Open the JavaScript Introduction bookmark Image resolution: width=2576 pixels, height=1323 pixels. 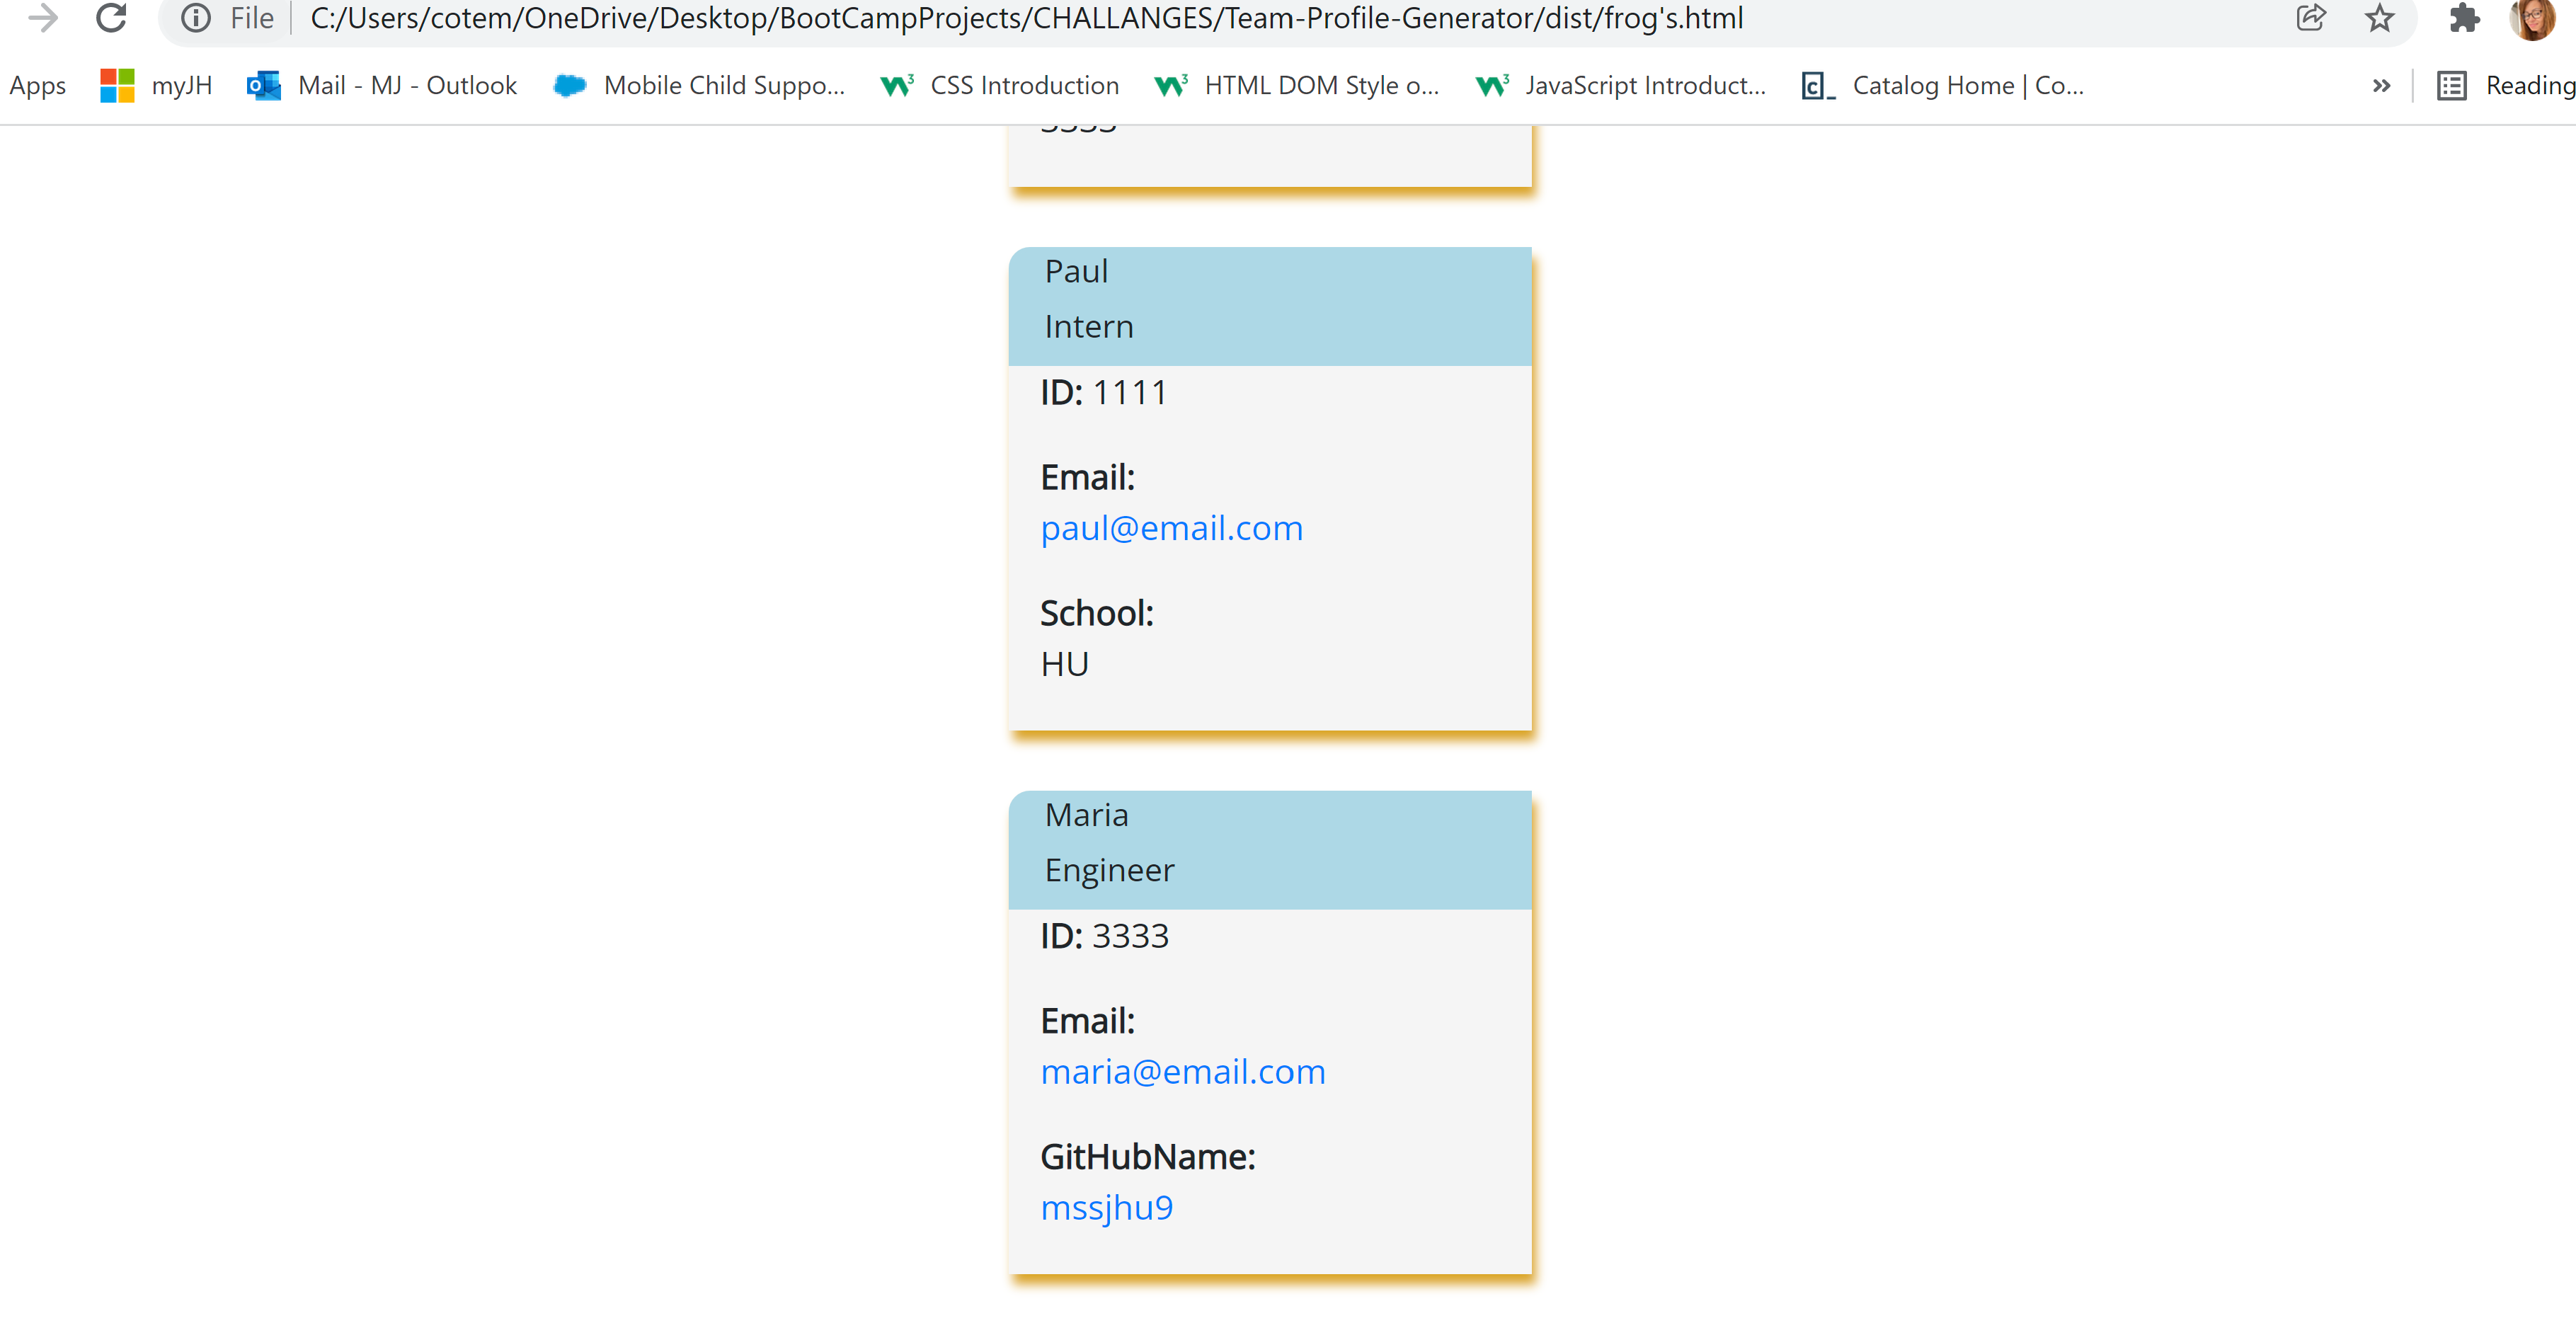(1621, 86)
